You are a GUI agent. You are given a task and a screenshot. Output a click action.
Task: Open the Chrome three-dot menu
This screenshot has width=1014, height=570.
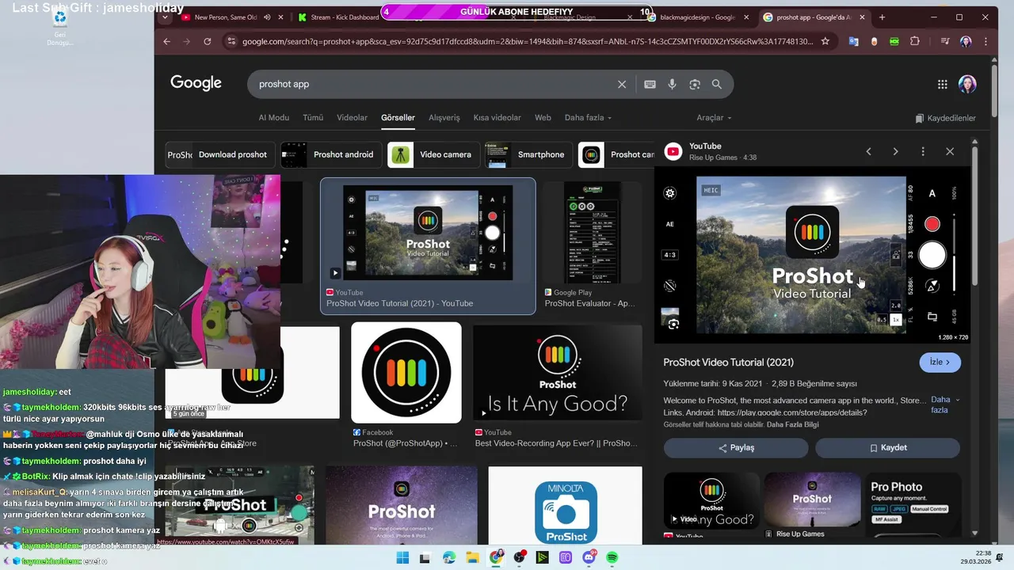[986, 41]
